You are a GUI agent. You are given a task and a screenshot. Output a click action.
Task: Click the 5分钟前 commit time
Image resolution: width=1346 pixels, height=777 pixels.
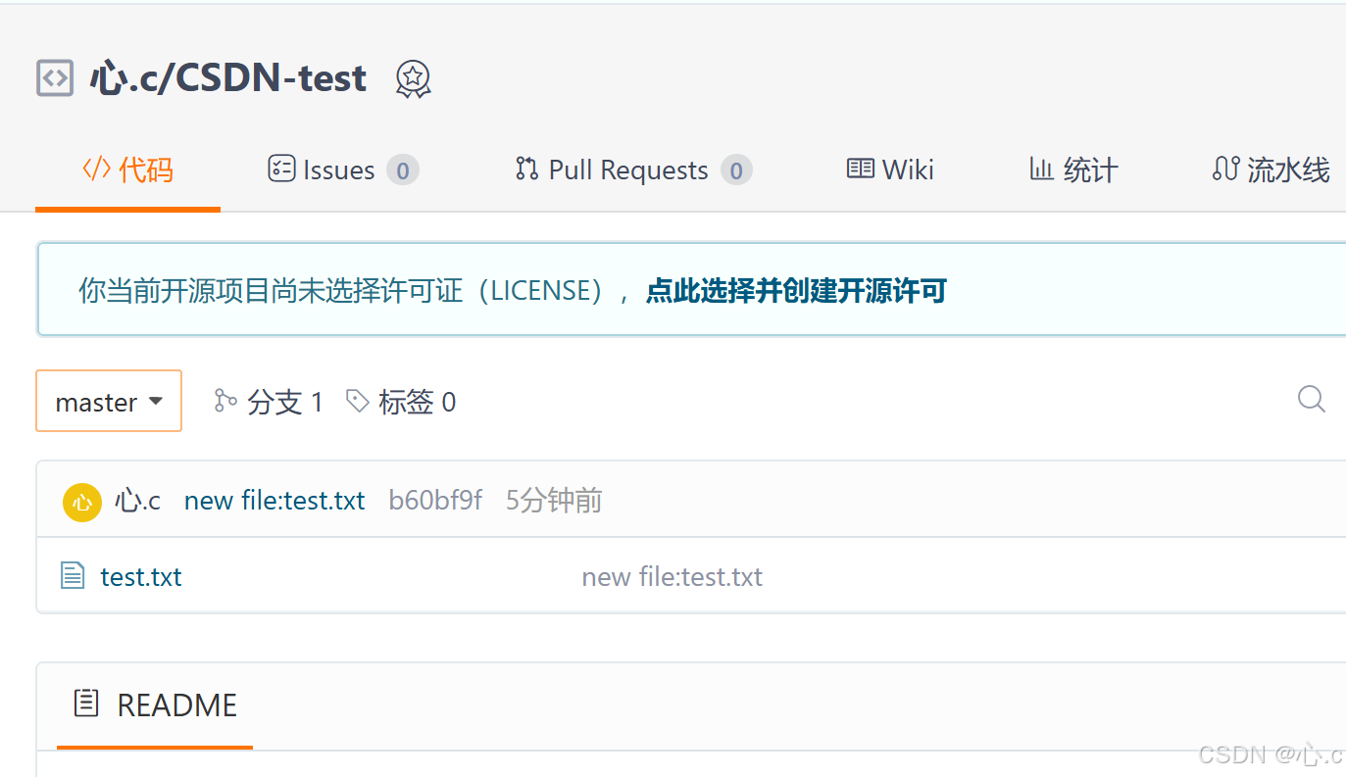pyautogui.click(x=554, y=501)
